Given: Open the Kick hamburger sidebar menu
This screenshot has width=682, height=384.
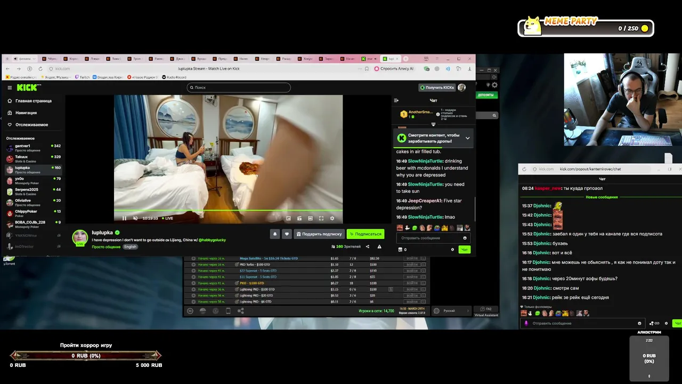Looking at the screenshot, I should tap(10, 87).
